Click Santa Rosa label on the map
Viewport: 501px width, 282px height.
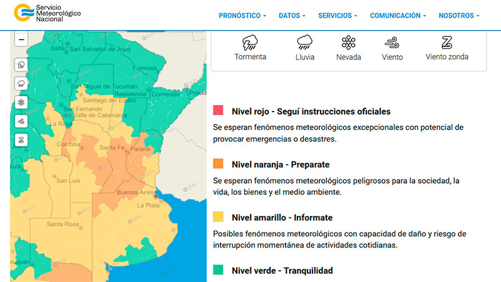click(63, 224)
